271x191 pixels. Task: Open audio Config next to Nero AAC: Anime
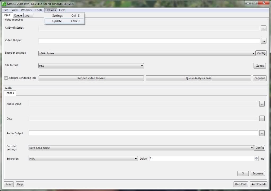click(260, 148)
